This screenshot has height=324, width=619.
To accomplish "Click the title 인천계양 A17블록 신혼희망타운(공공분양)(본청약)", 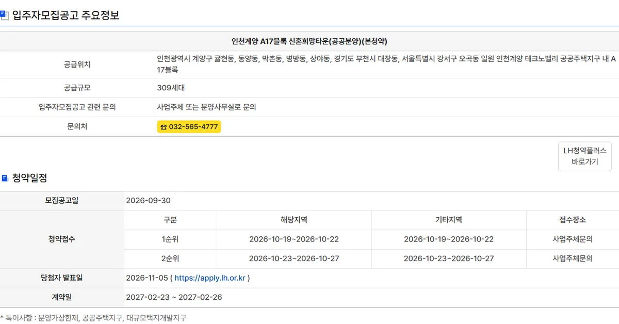I will [x=309, y=41].
